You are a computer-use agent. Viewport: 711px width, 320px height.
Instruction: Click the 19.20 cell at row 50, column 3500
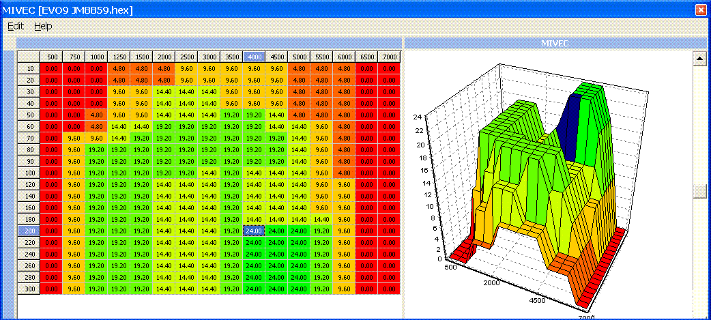coord(231,115)
